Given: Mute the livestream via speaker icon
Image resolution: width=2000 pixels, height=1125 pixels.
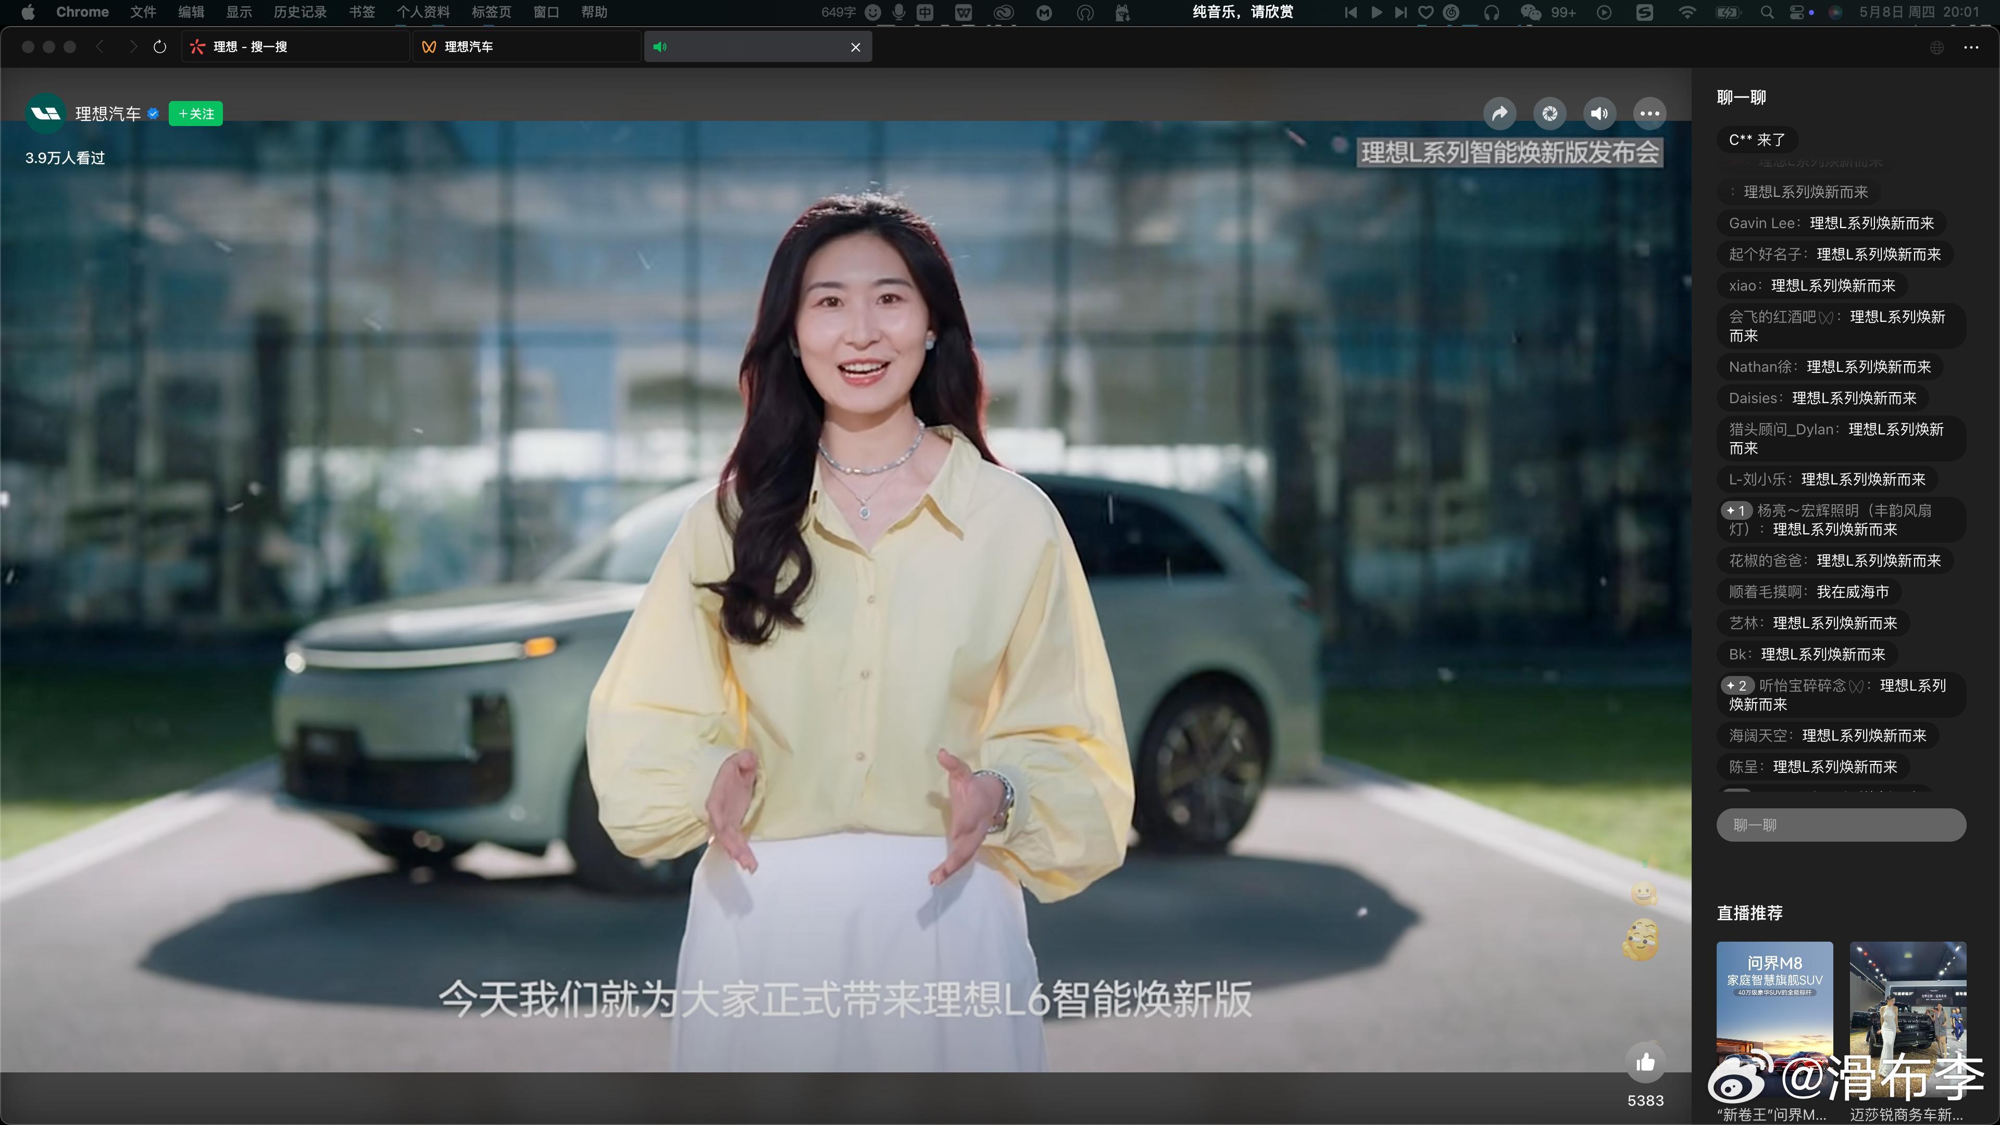Looking at the screenshot, I should coord(1599,114).
